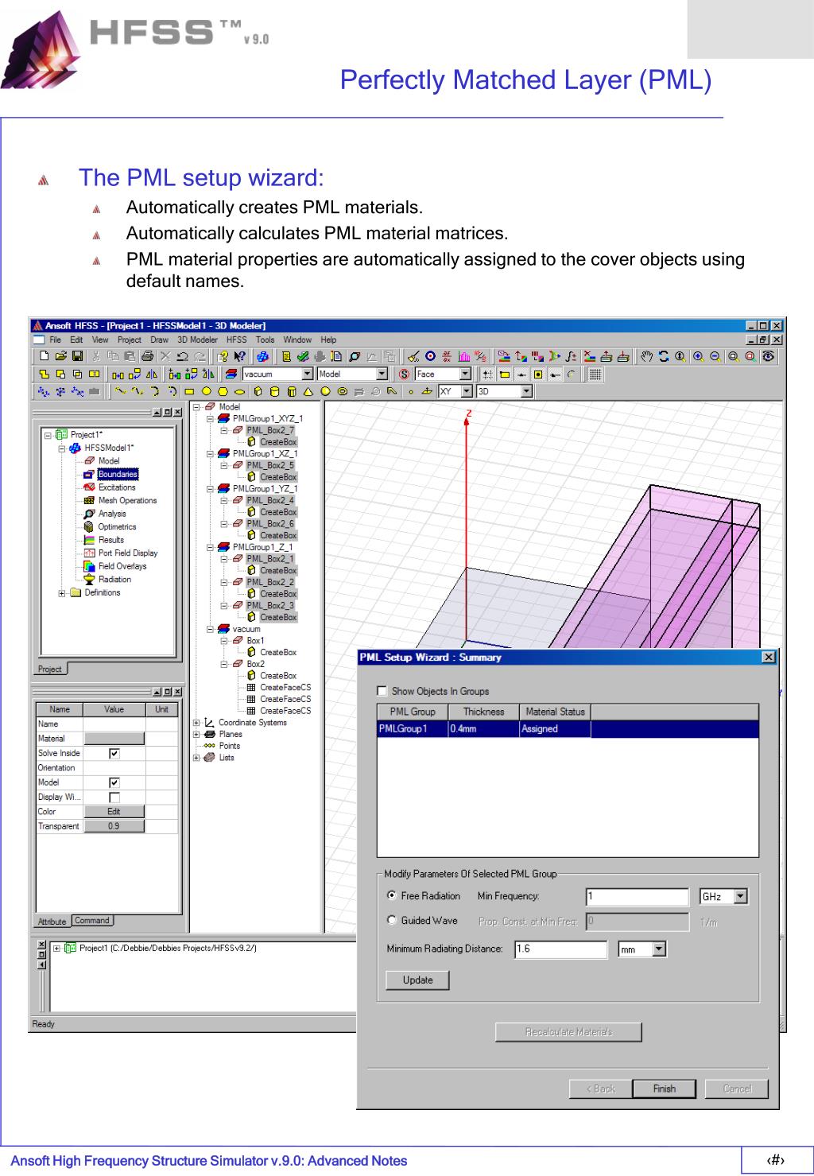Click the Update button
This screenshot has width=814, height=1176.
(x=417, y=980)
